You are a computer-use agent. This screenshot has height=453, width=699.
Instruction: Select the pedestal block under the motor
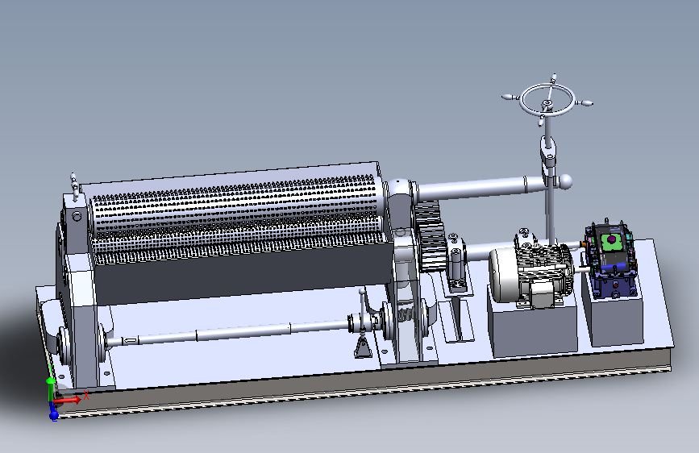(534, 329)
